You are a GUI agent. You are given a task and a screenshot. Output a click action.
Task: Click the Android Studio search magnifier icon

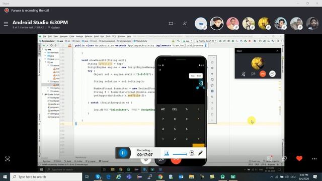pos(278,41)
